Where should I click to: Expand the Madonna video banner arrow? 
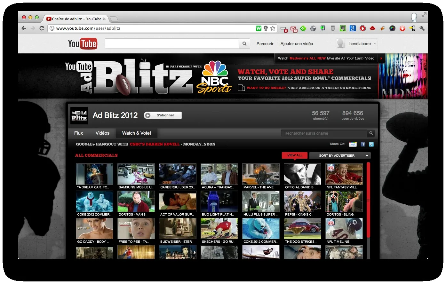click(x=381, y=58)
